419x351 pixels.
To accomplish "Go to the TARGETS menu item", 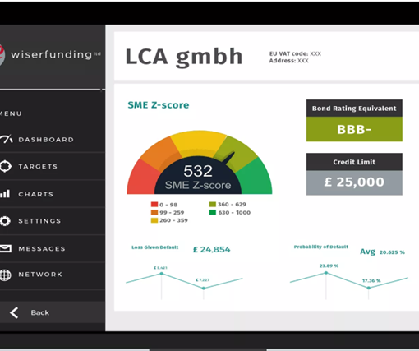I will 38,166.
